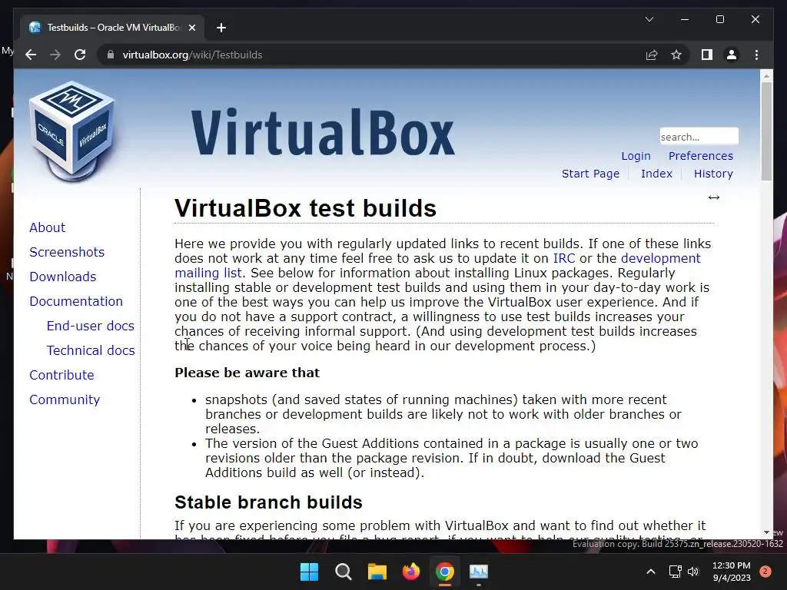This screenshot has width=787, height=590.
Task: Open Windows taskbar search
Action: [x=344, y=572]
